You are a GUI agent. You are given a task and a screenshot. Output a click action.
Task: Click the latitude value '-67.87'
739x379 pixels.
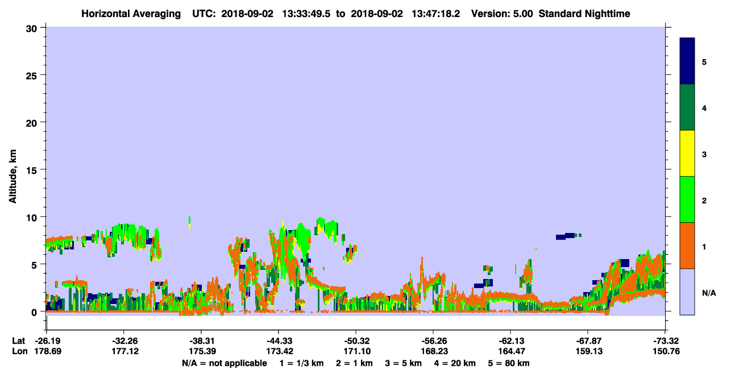point(588,341)
